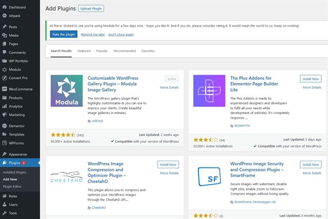
Task: Click the Convert Pro icon
Action: point(5,78)
